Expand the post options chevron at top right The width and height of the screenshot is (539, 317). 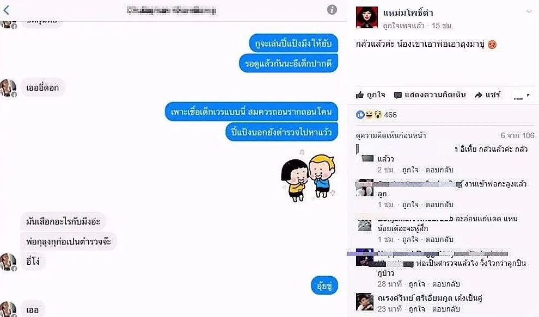(529, 11)
